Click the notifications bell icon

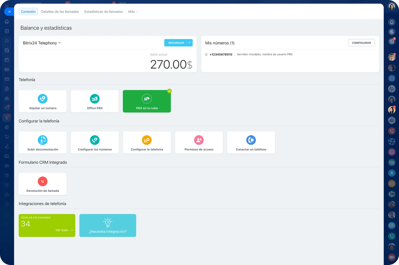point(391,22)
